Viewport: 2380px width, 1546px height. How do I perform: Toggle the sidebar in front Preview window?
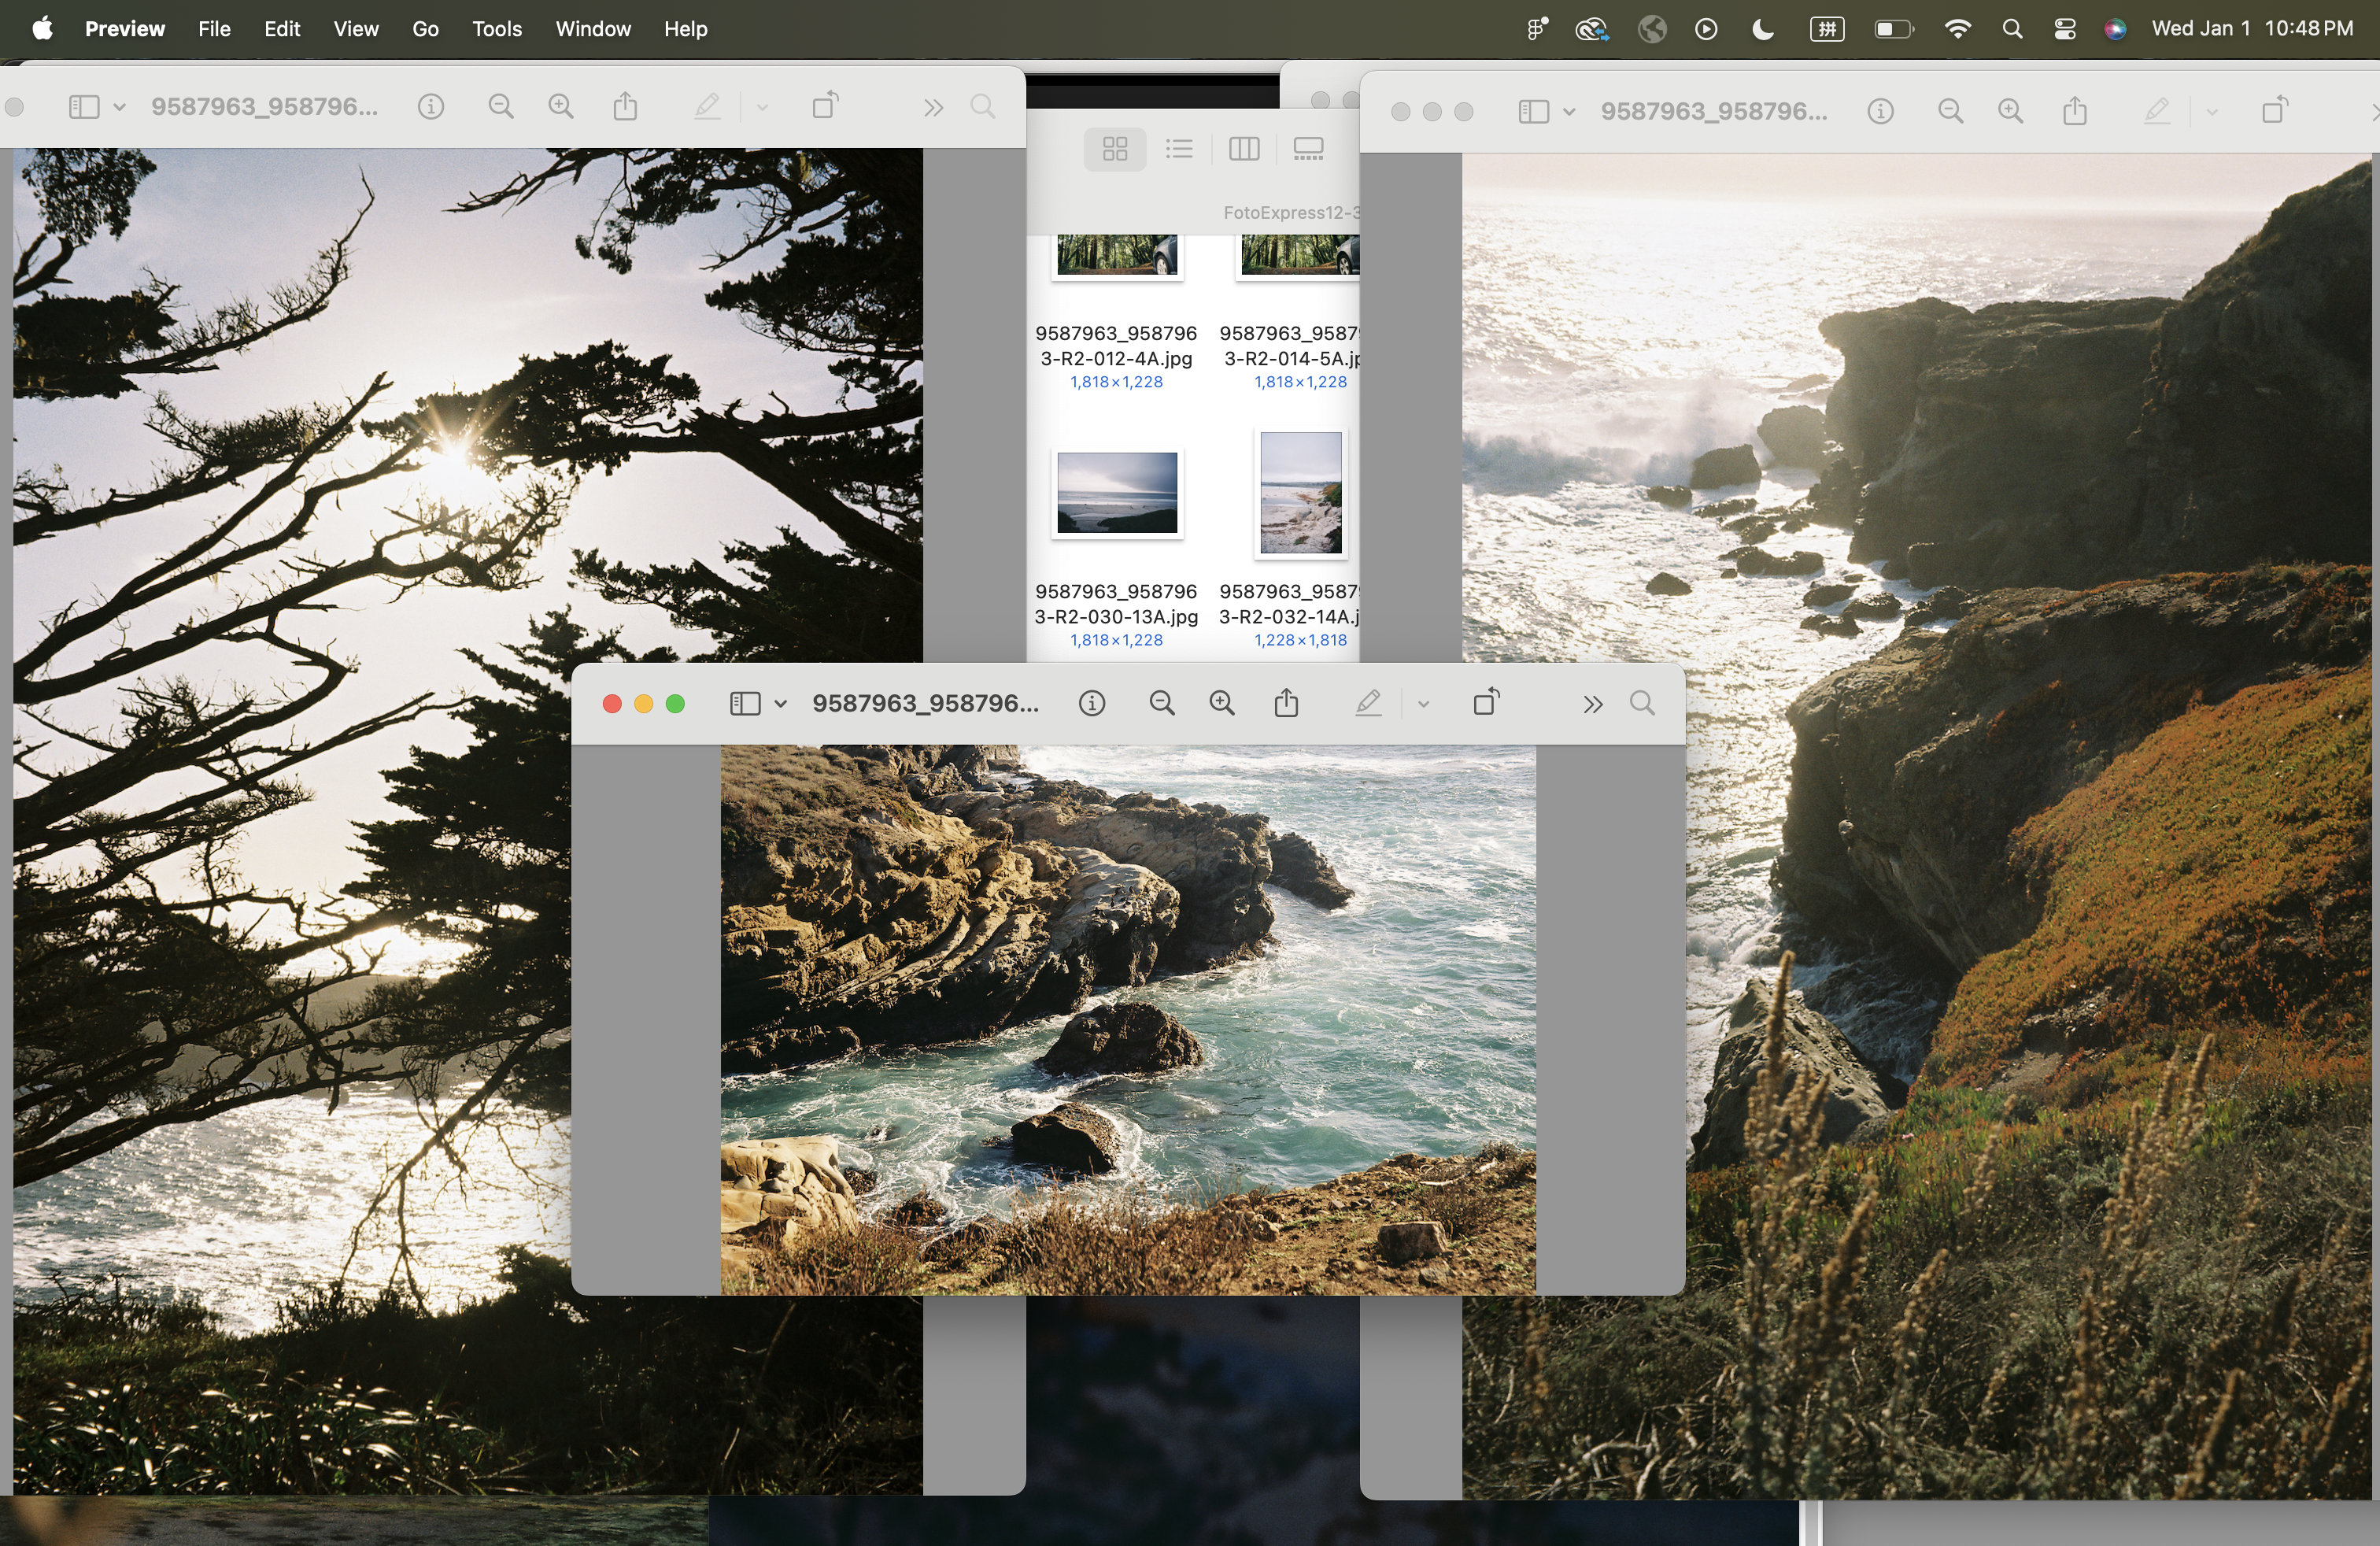pos(745,704)
